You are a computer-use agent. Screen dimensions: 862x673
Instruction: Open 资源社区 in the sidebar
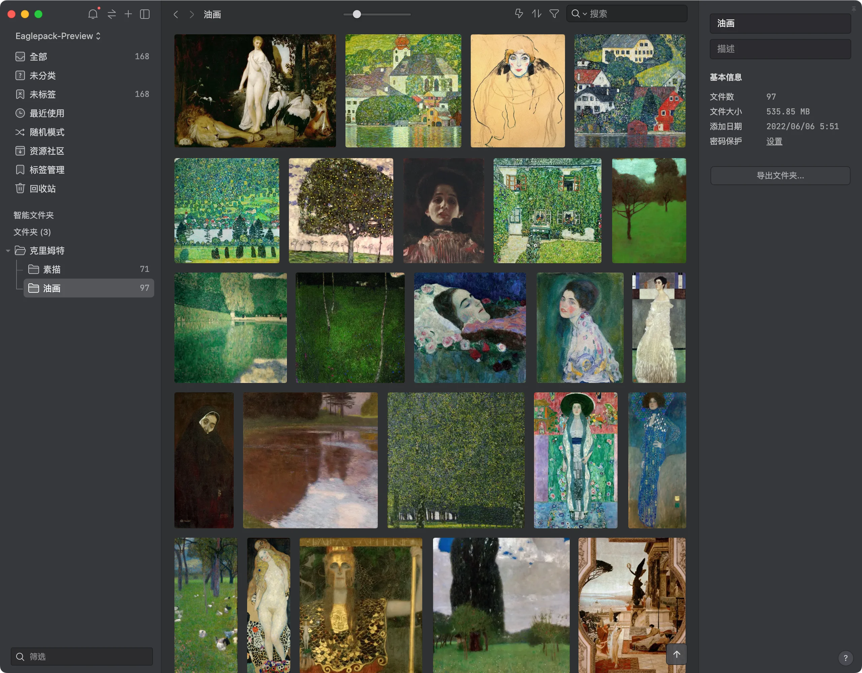pyautogui.click(x=82, y=151)
